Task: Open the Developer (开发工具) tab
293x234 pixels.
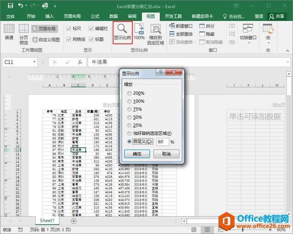Action: (x=173, y=16)
